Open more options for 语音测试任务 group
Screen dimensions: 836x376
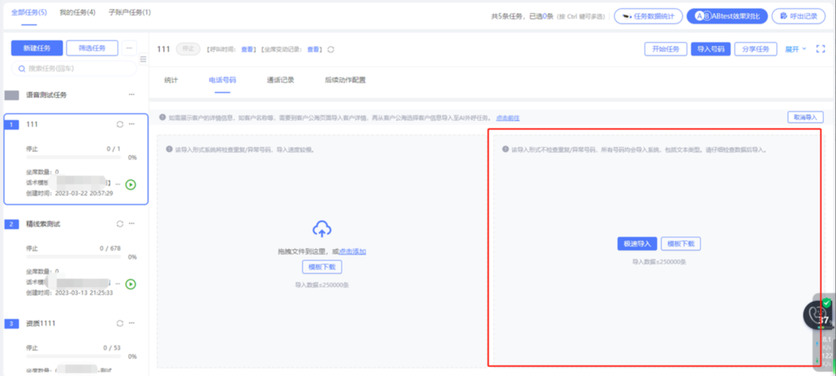[x=131, y=95]
